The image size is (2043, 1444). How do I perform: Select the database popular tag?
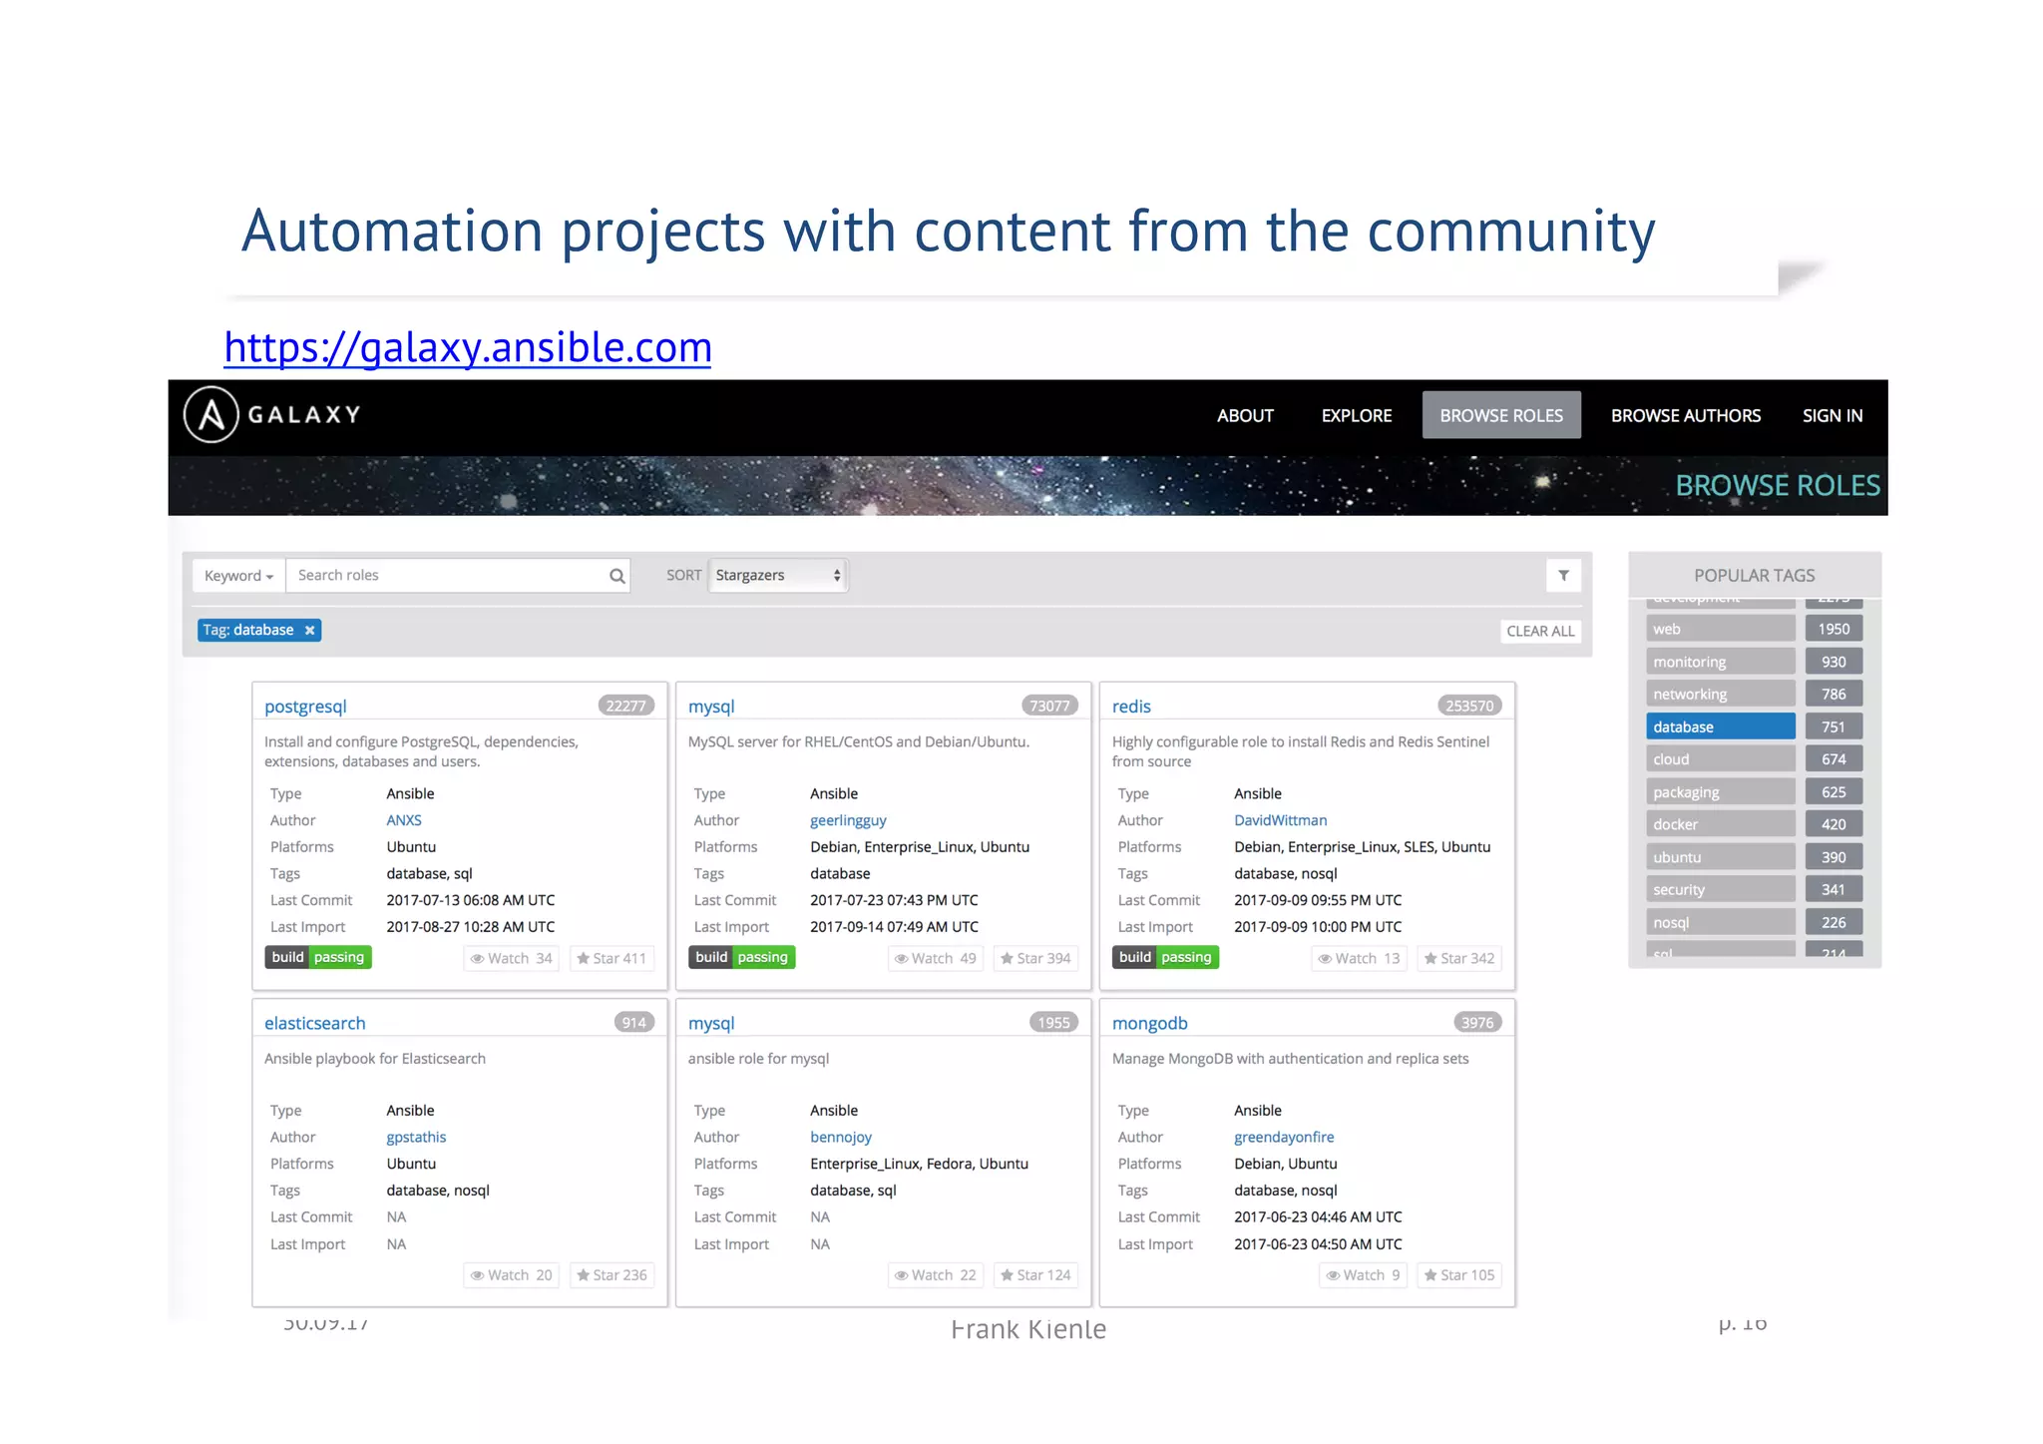(1720, 726)
